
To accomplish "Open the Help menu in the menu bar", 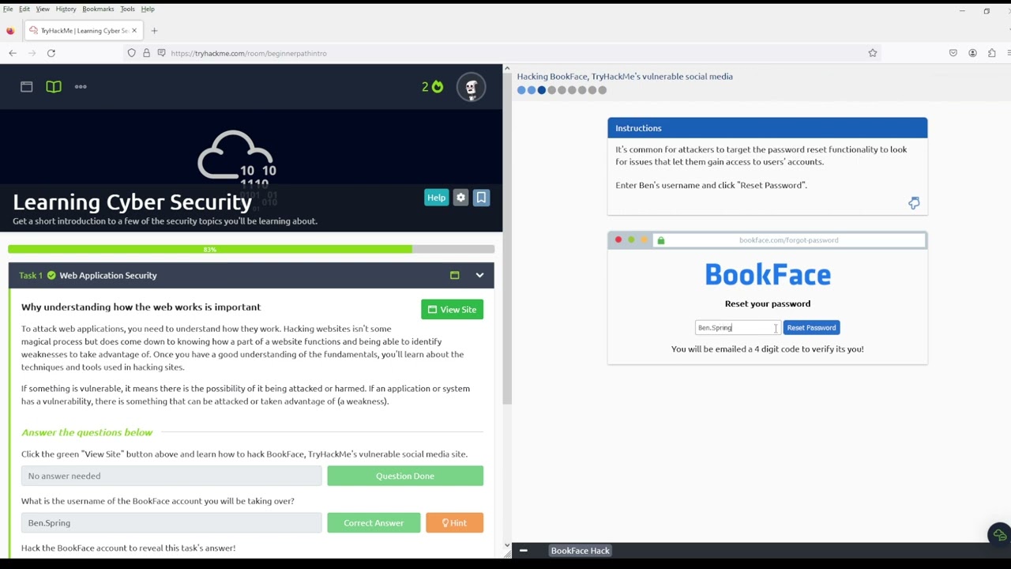I will [x=148, y=9].
